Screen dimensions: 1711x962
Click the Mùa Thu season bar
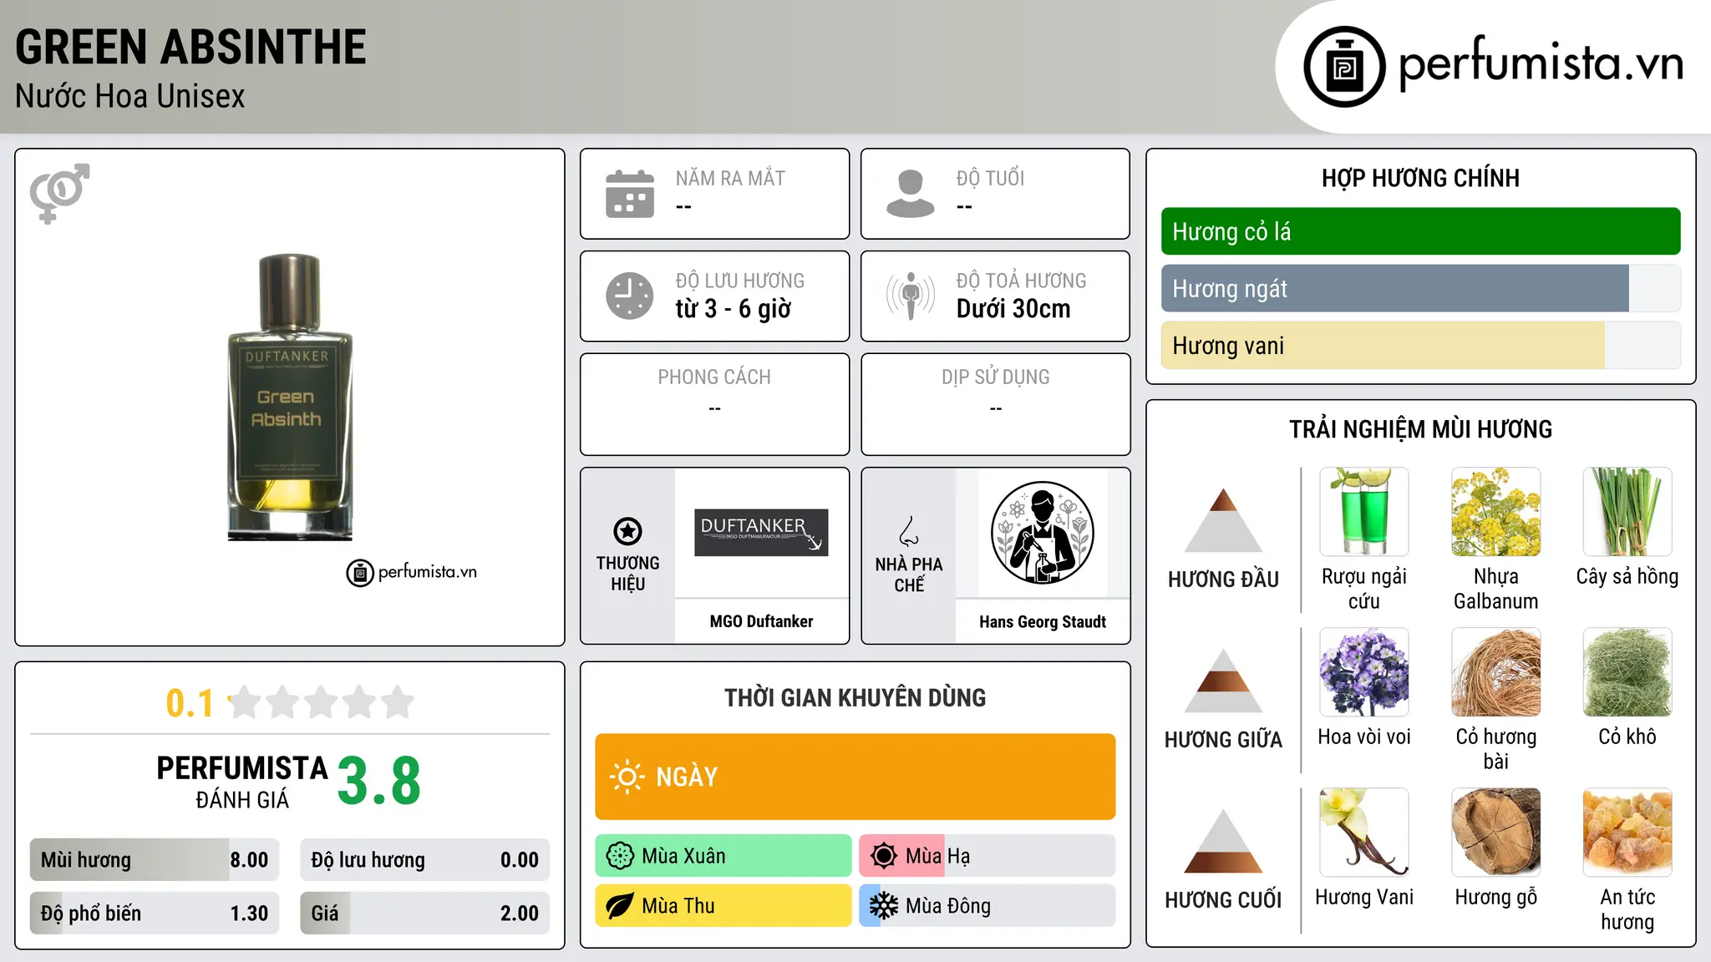723,906
